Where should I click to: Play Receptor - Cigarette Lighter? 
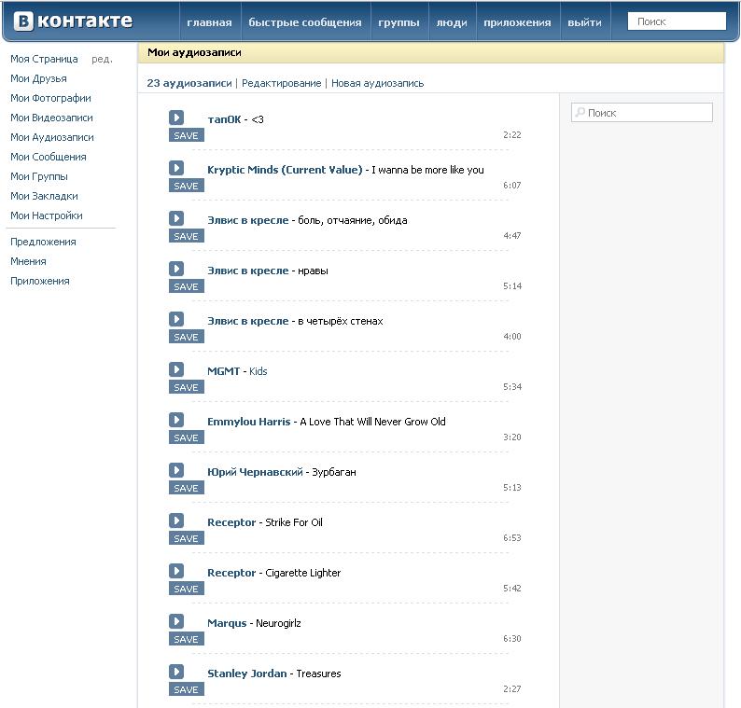tap(176, 571)
